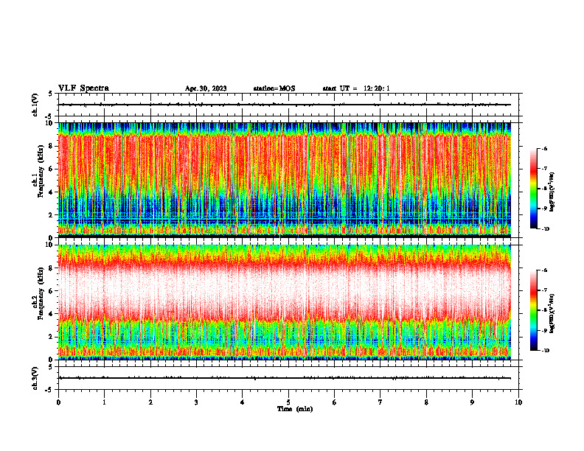The height and width of the screenshot is (451, 584).
Task: Click the ch.1 spectrogram color bar
Action: pos(534,189)
